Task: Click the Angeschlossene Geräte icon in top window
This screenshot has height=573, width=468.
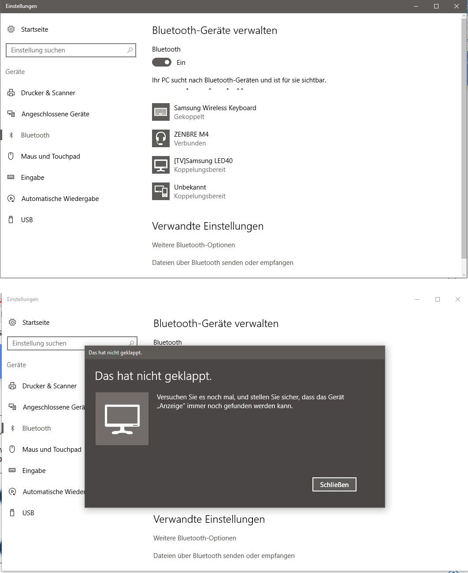Action: click(11, 114)
